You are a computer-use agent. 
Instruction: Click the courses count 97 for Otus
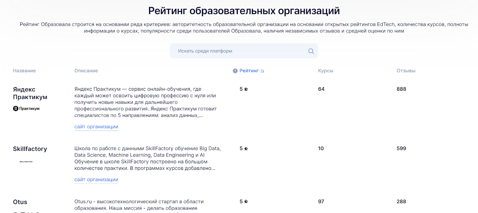click(x=321, y=201)
